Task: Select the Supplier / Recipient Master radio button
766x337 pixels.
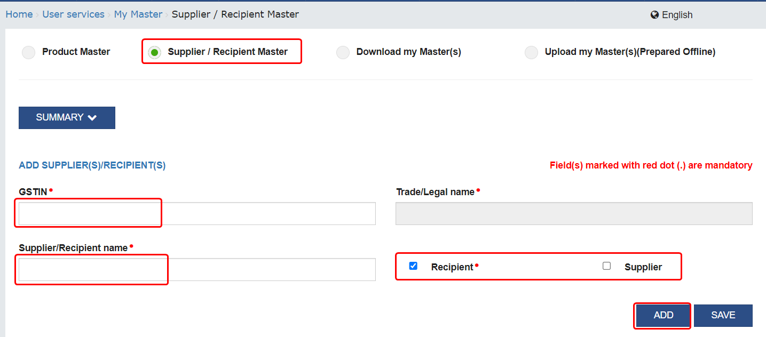Action: point(155,52)
